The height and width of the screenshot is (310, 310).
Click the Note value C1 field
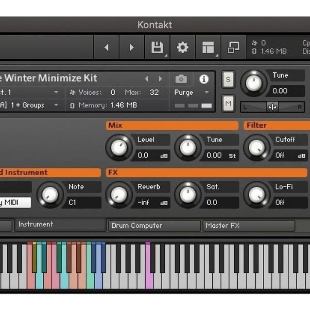pyautogui.click(x=83, y=203)
